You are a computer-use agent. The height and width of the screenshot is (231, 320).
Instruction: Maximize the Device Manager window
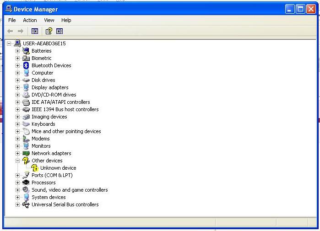300,9
